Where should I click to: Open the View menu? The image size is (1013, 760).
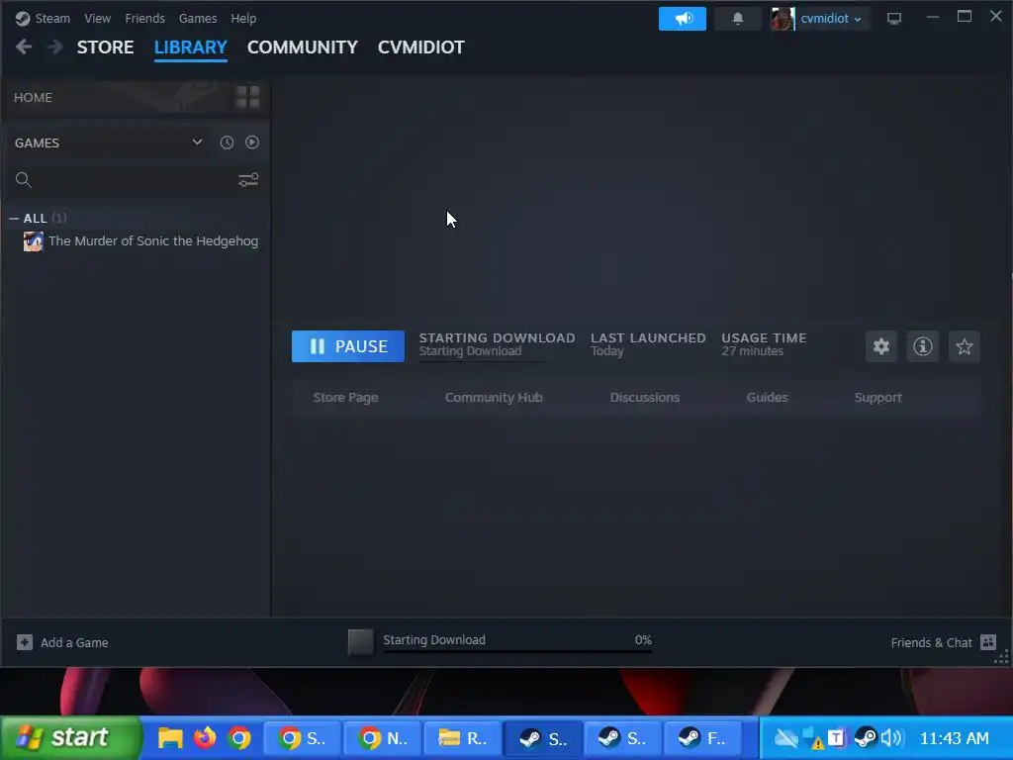97,19
